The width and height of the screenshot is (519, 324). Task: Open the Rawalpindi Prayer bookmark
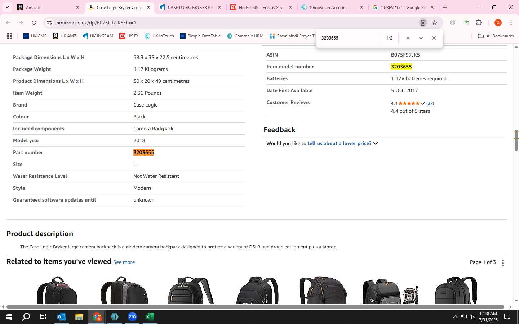(x=292, y=36)
